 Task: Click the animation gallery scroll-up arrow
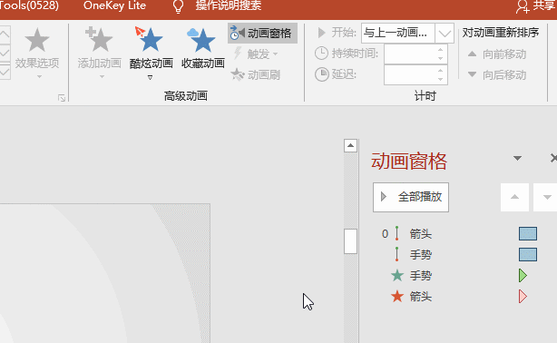[x=5, y=34]
